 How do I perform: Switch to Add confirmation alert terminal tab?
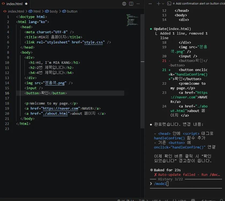[x=199, y=3]
